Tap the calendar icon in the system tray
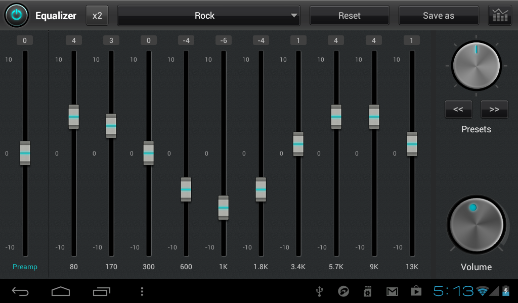 [367, 291]
